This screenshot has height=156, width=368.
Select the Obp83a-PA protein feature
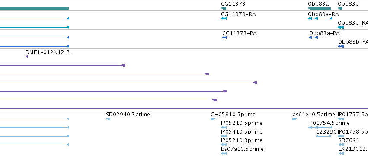tap(314, 38)
